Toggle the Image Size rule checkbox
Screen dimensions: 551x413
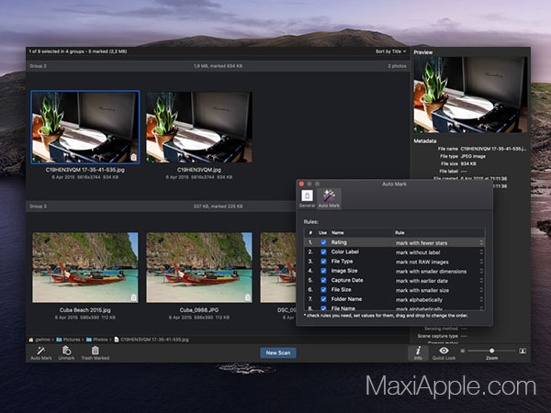323,271
